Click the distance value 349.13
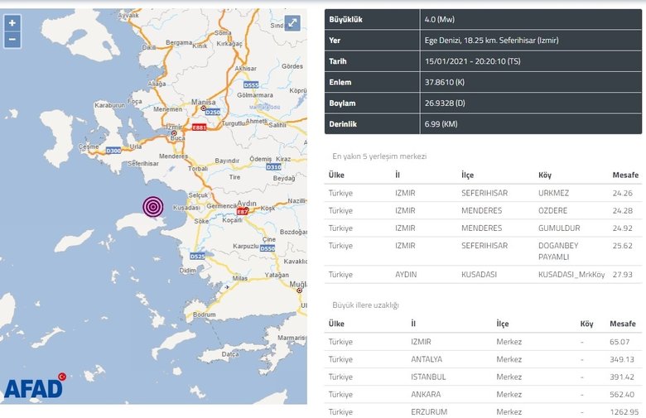This screenshot has height=418, width=646. 622,359
